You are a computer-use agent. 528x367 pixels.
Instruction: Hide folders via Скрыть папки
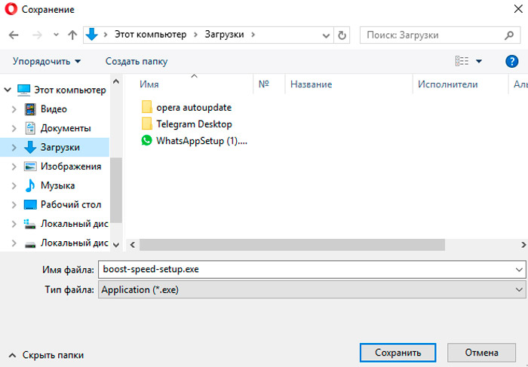click(46, 354)
